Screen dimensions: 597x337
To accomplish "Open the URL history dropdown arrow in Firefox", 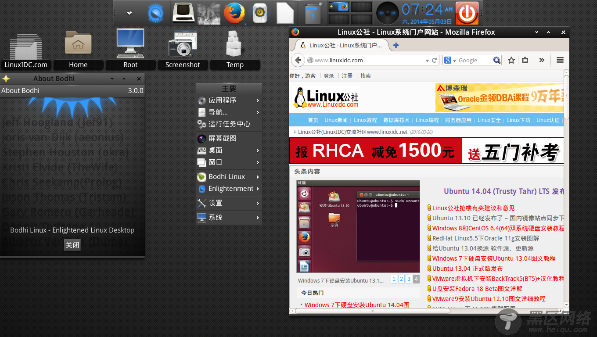I will coord(427,61).
